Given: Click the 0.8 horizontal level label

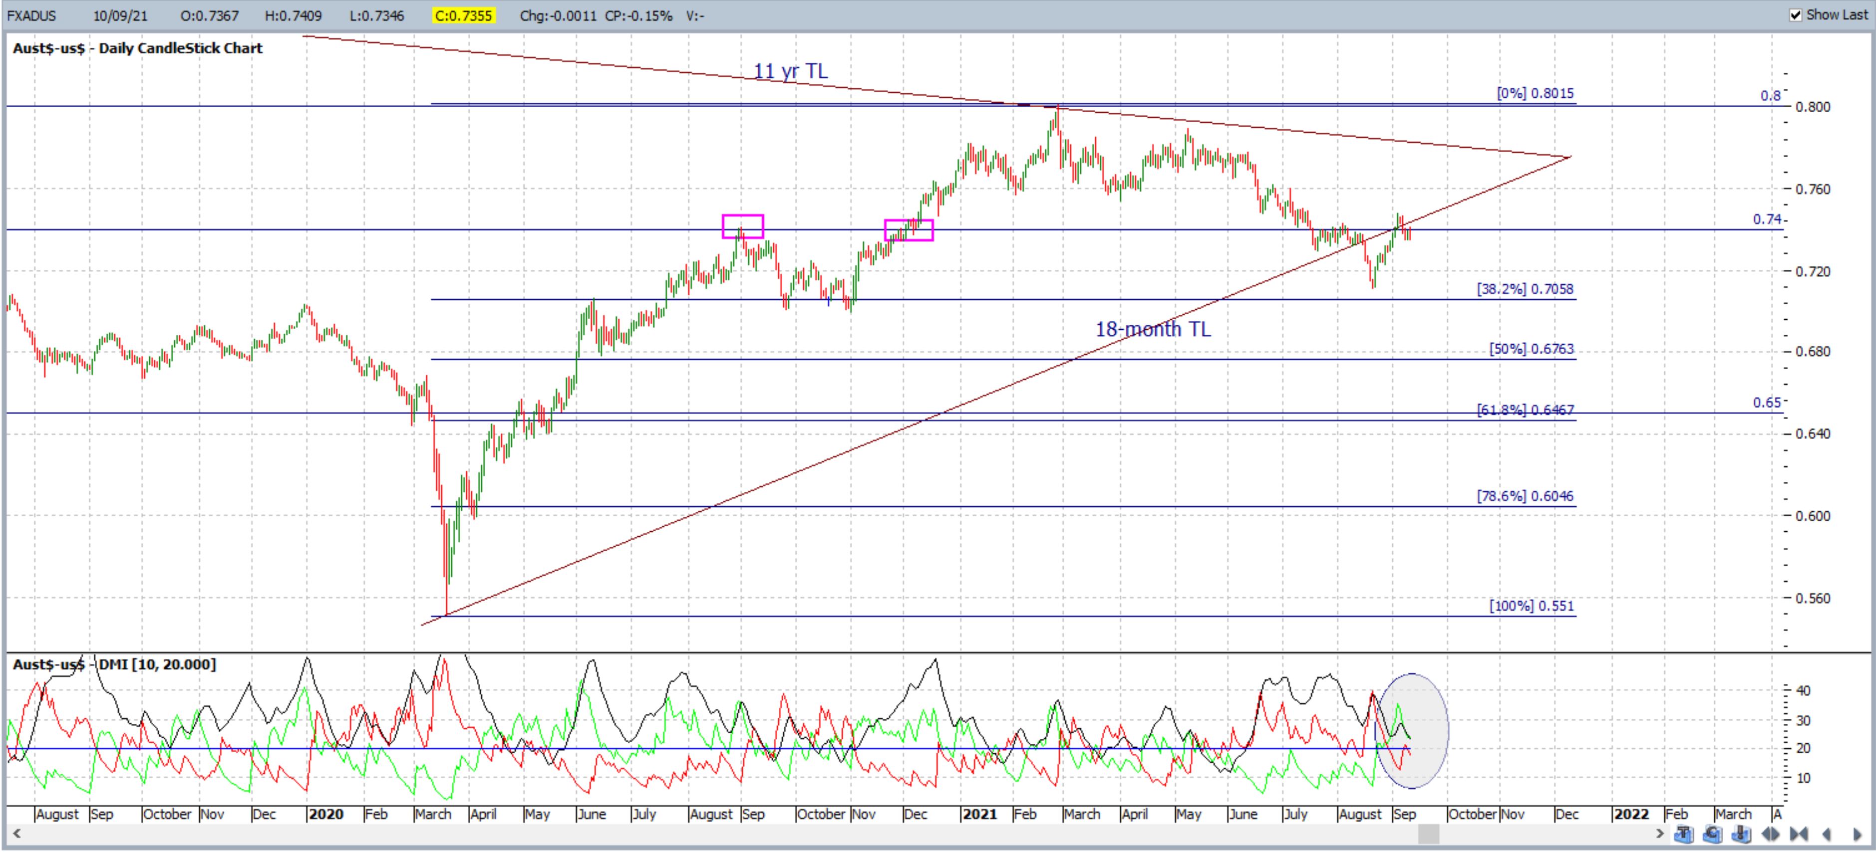Looking at the screenshot, I should pos(1771,95).
